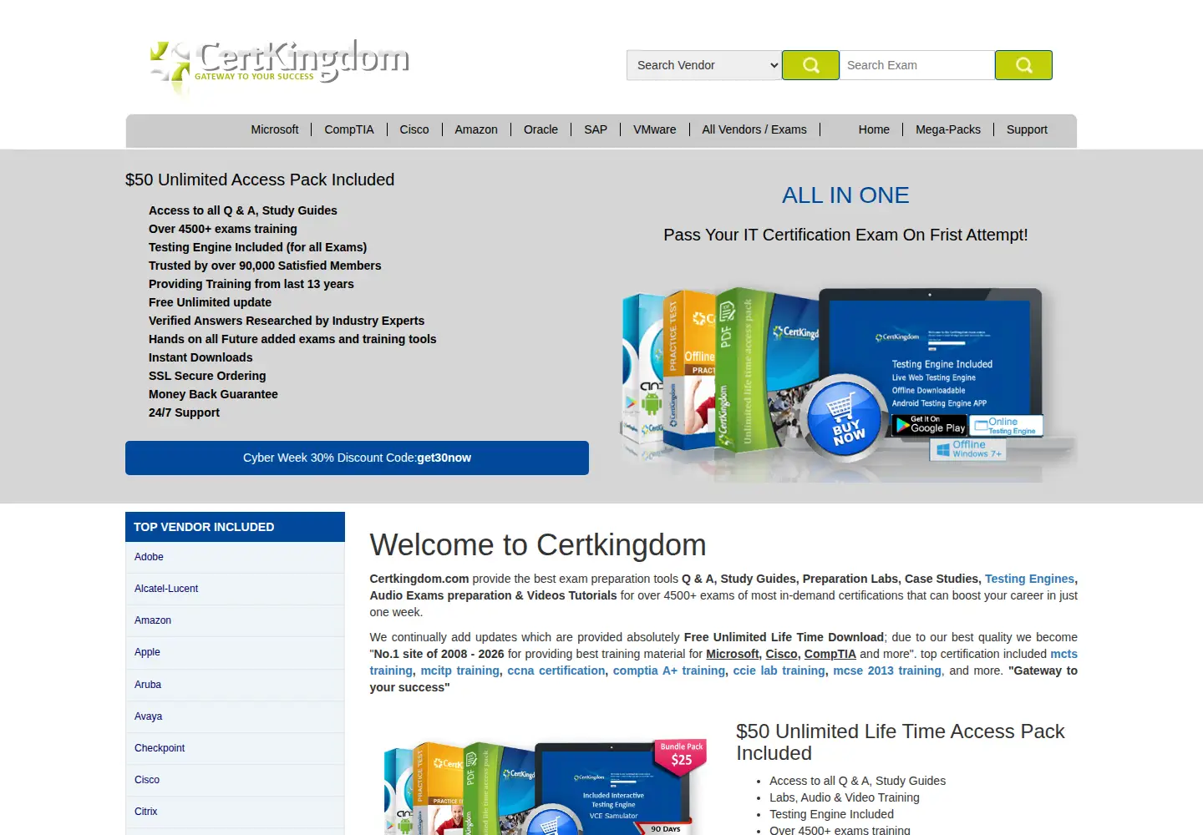Follow the mcse 2013 training link
The image size is (1203, 835).
tap(887, 671)
